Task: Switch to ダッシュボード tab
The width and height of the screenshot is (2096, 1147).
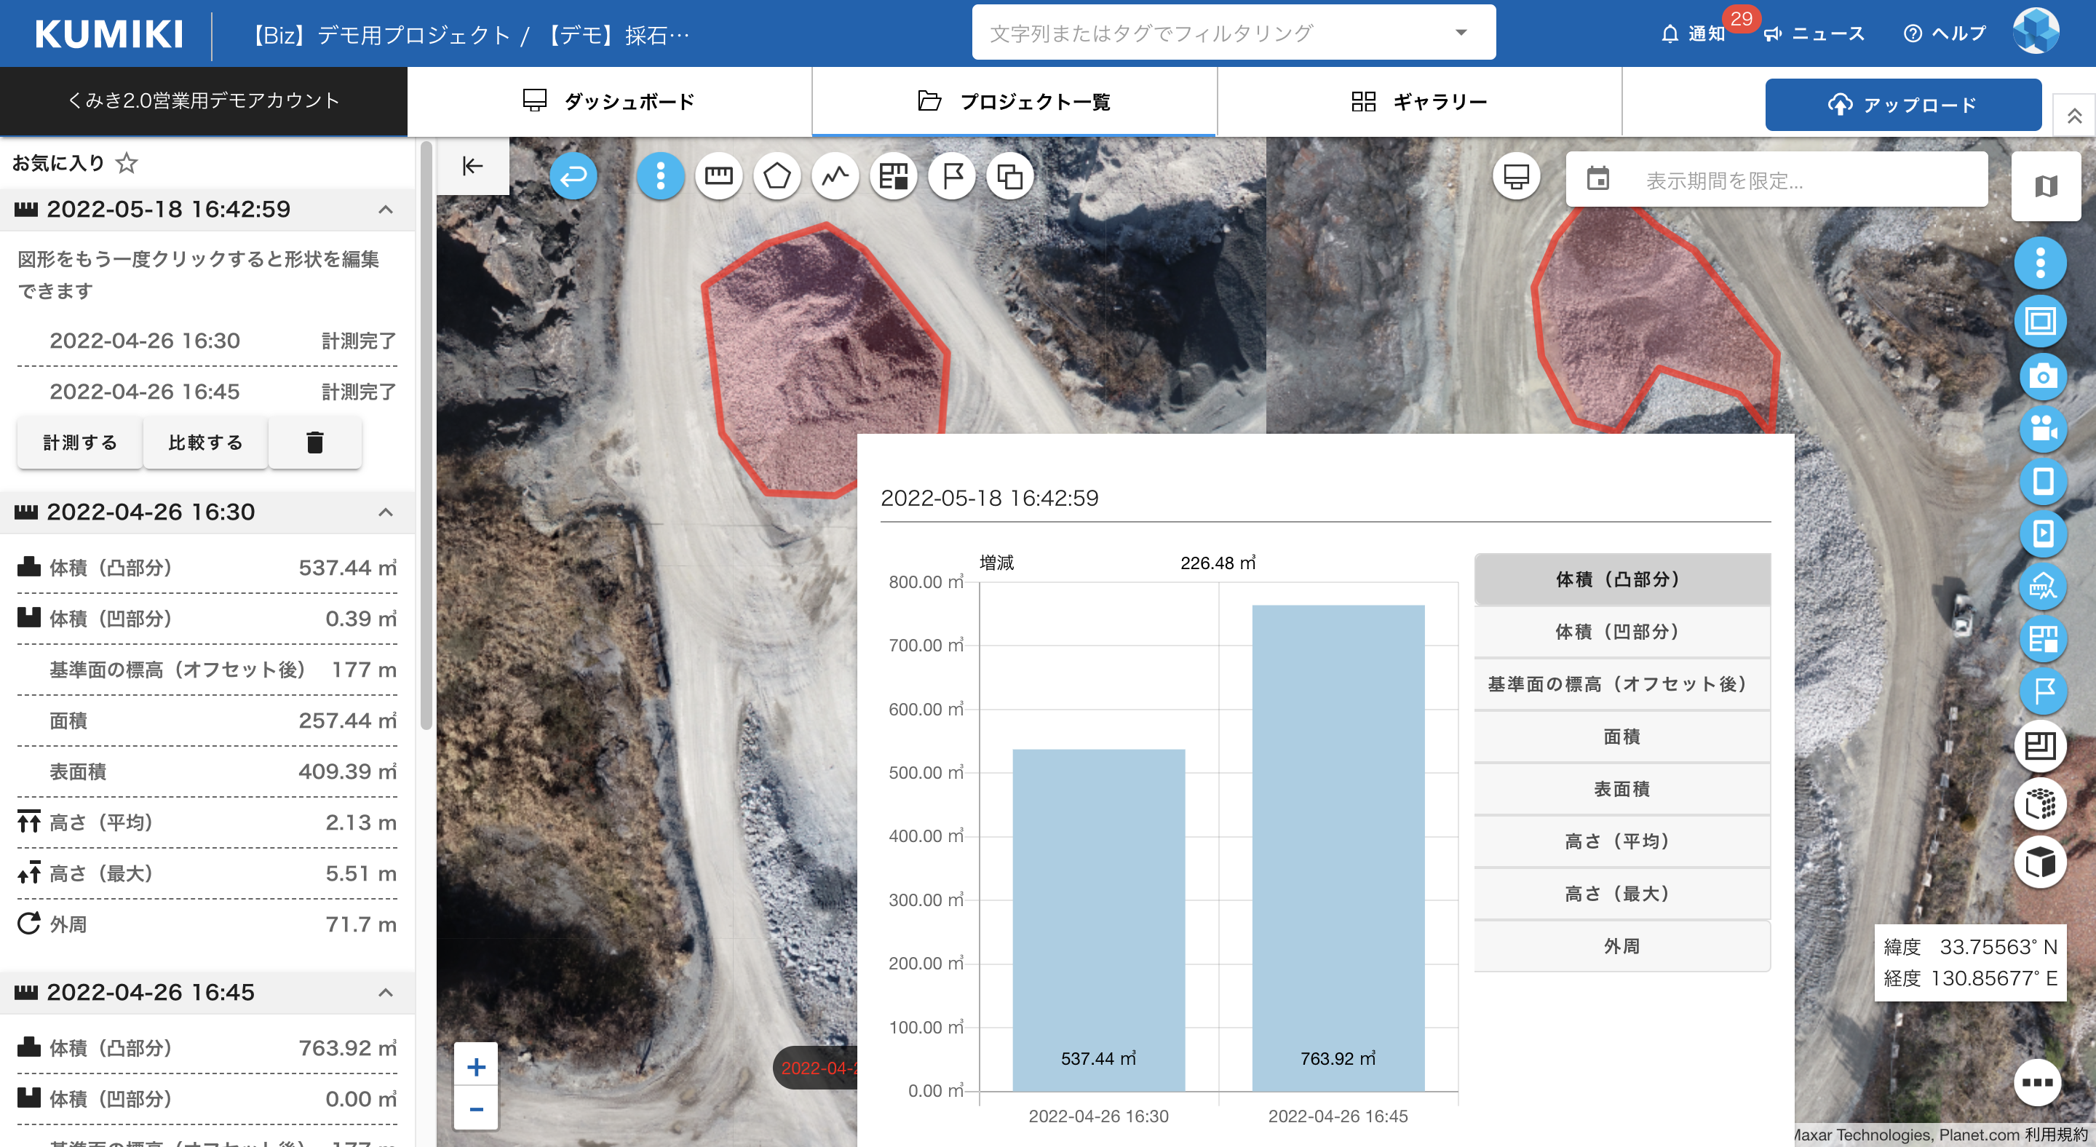Action: point(608,102)
